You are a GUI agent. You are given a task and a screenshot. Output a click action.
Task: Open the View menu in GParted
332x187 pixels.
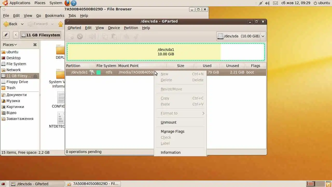coord(100,28)
